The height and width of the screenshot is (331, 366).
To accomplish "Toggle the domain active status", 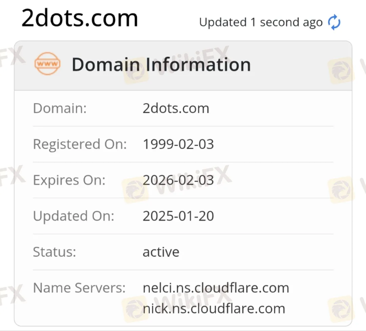I will 161,252.
